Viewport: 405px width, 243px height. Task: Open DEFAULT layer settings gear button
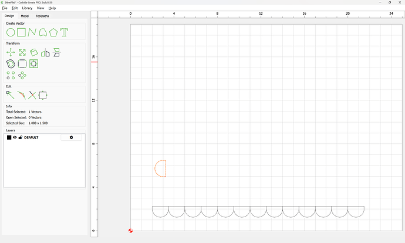click(71, 137)
